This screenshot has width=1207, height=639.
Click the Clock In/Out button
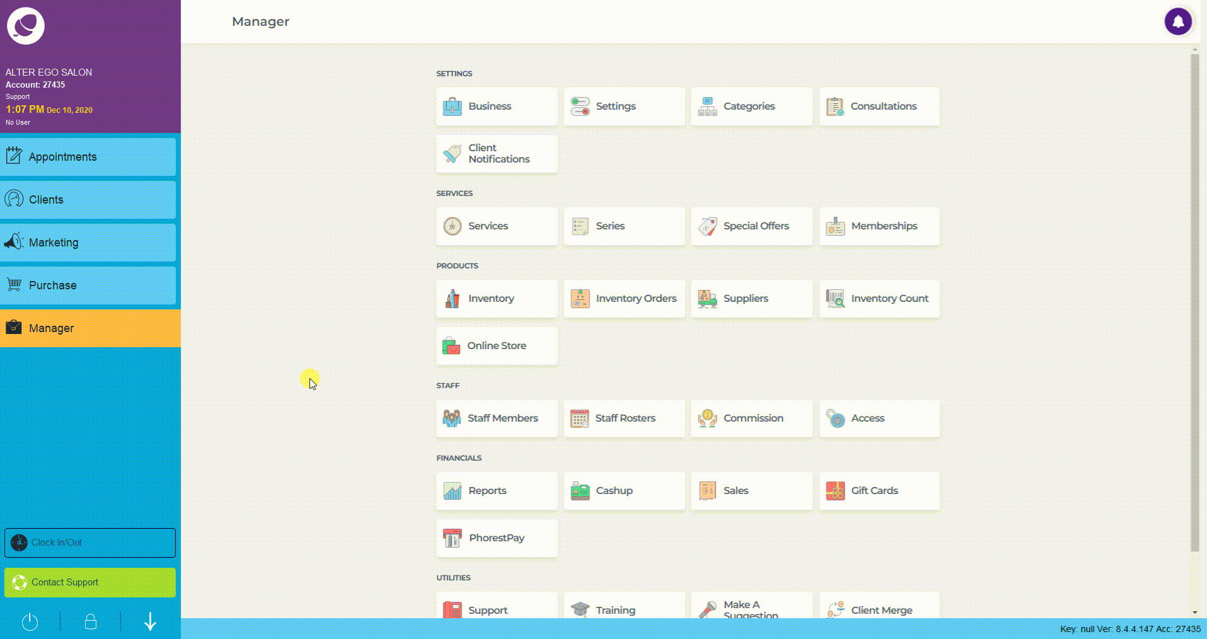coord(90,543)
